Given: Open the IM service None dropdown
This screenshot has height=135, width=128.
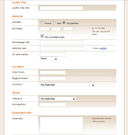Looking at the screenshot, I should (49, 59).
